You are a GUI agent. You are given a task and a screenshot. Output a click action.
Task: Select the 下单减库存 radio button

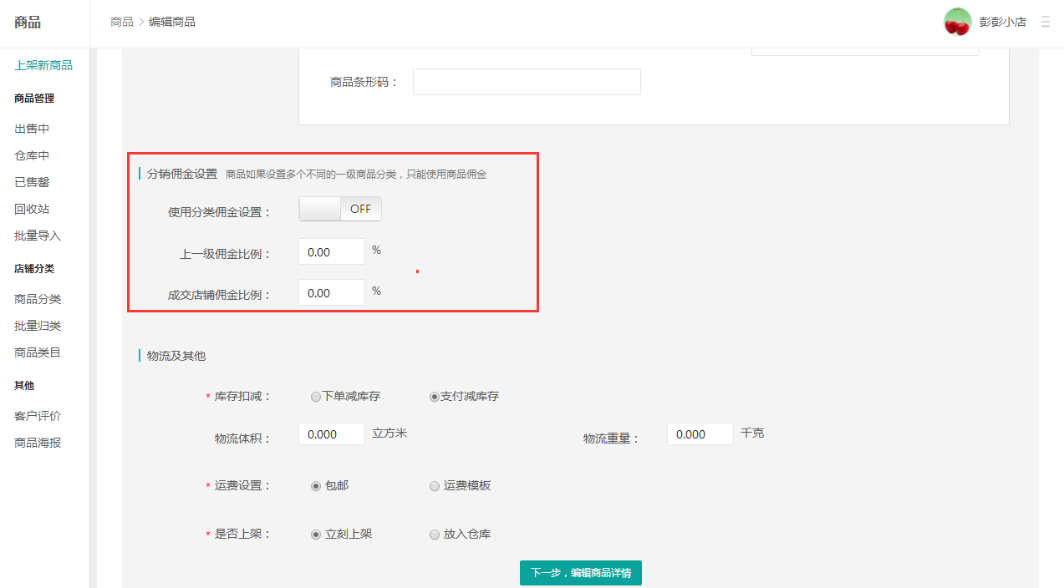point(316,397)
